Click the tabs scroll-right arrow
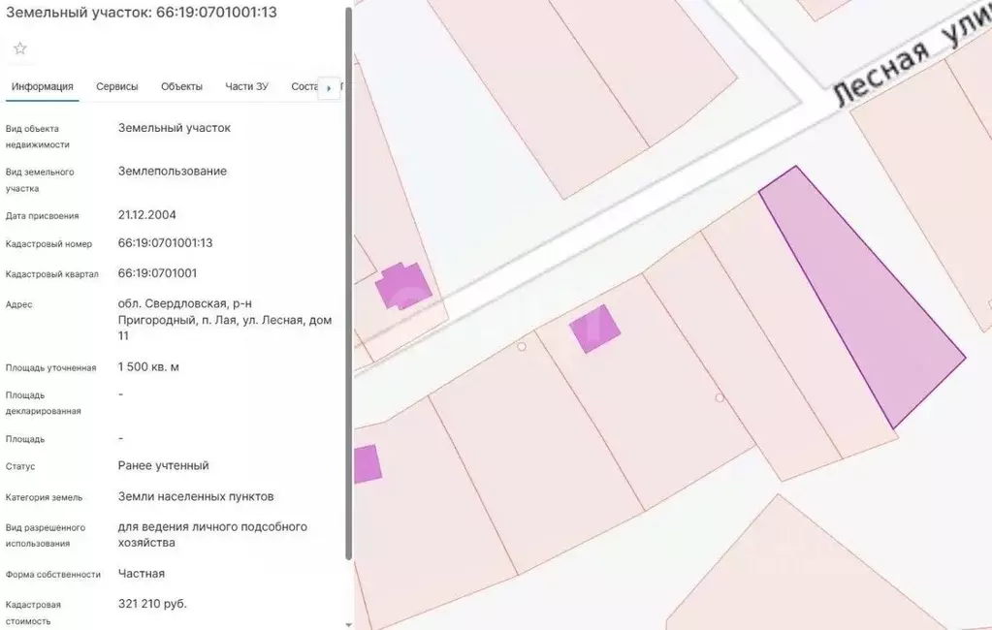This screenshot has width=992, height=630. 329,88
